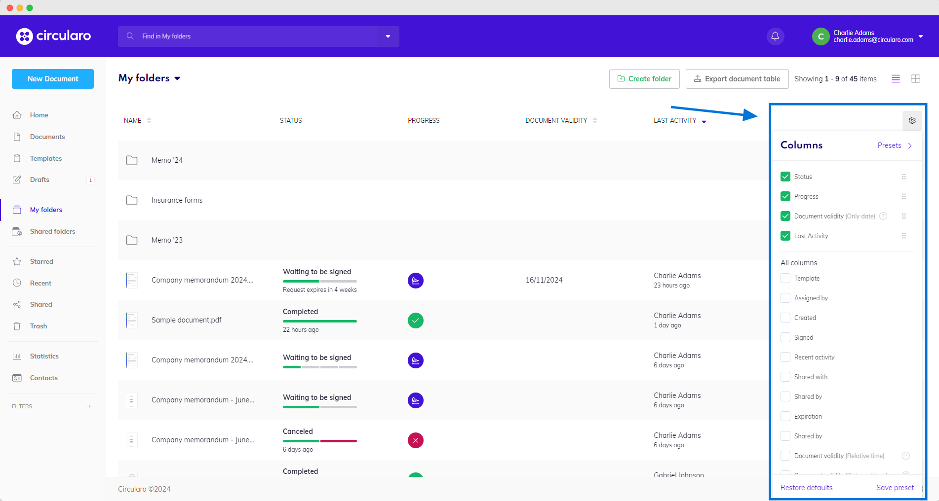The image size is (939, 501).
Task: Open the search scope dropdown arrow
Action: (x=388, y=36)
